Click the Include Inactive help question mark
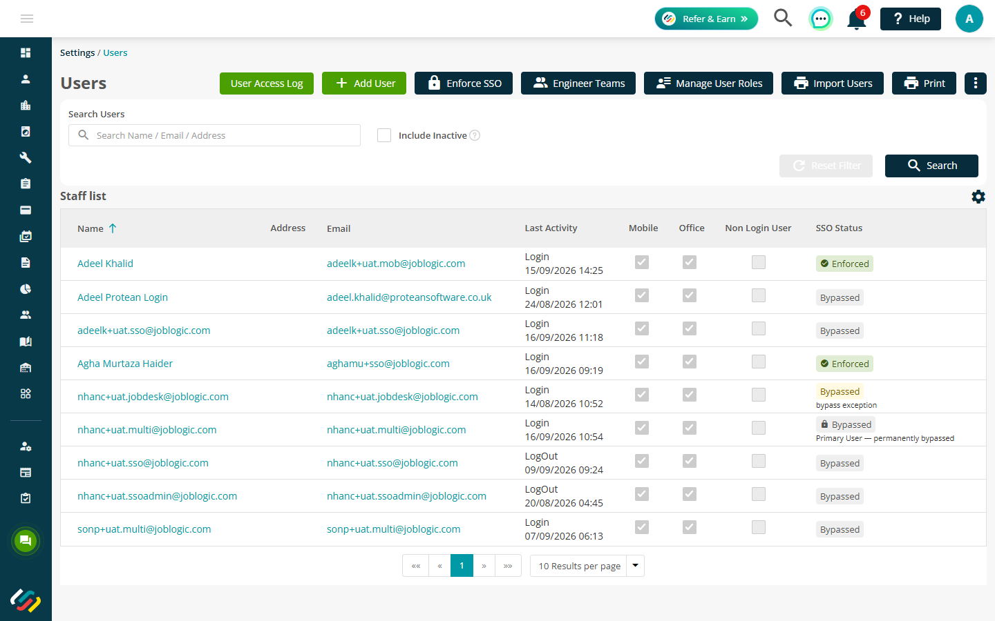Screen dimensions: 995x621 [475, 135]
